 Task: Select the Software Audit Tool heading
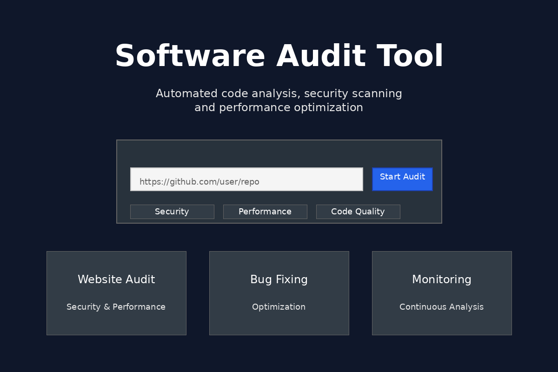pos(279,55)
